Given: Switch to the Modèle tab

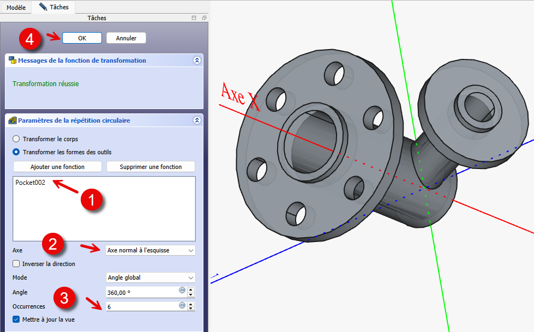Looking at the screenshot, I should click(16, 7).
